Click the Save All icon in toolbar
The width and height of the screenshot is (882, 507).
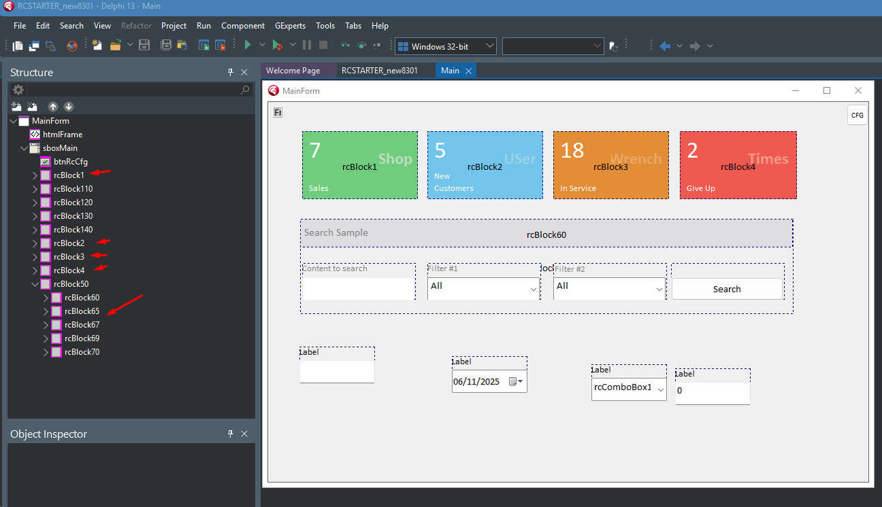[165, 46]
